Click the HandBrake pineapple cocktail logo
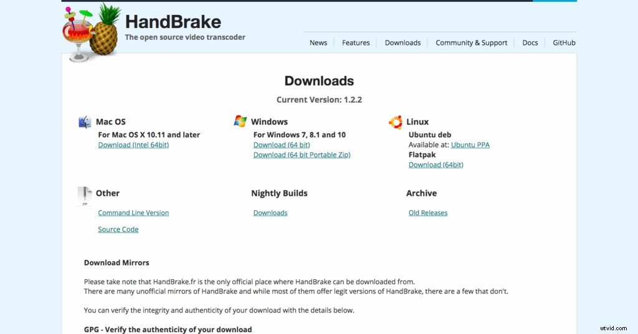 pyautogui.click(x=91, y=32)
